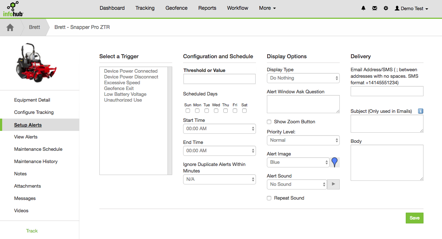The width and height of the screenshot is (442, 239).
Task: Click the Body textarea
Action: pyautogui.click(x=387, y=163)
